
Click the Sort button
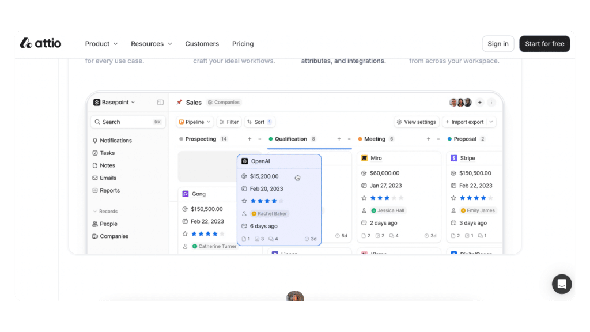259,122
